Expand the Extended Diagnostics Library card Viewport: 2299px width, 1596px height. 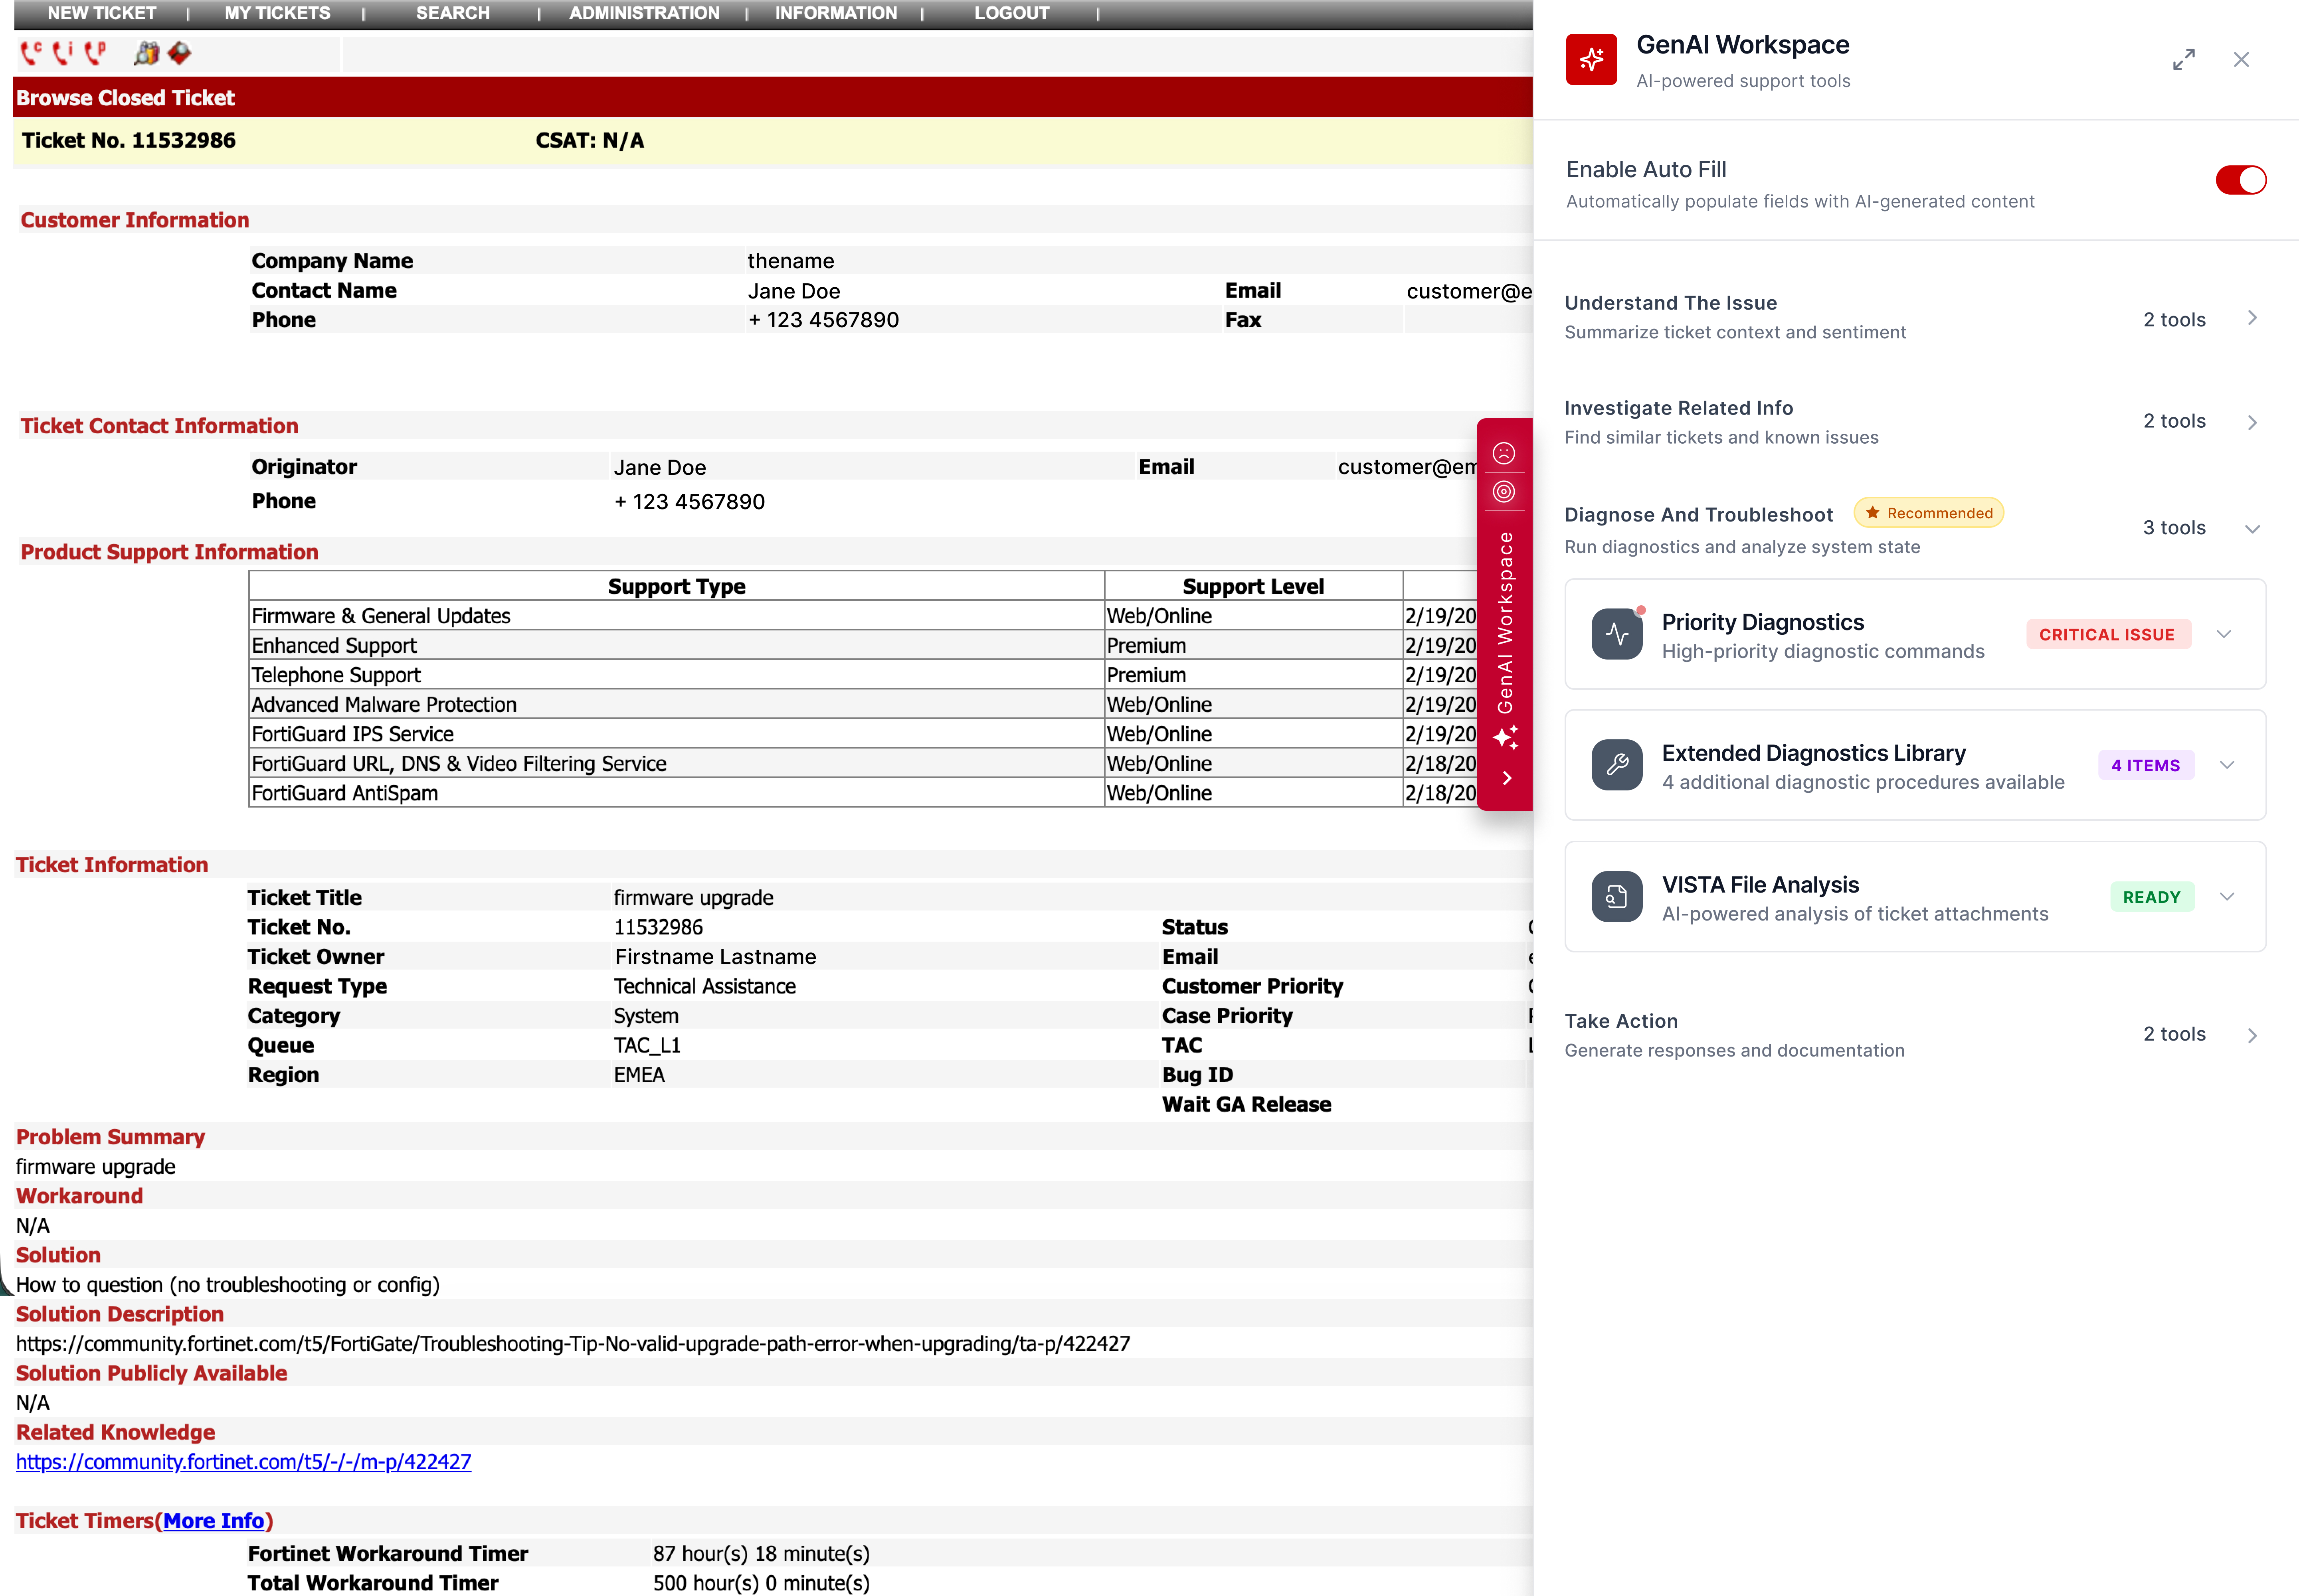[x=2227, y=765]
